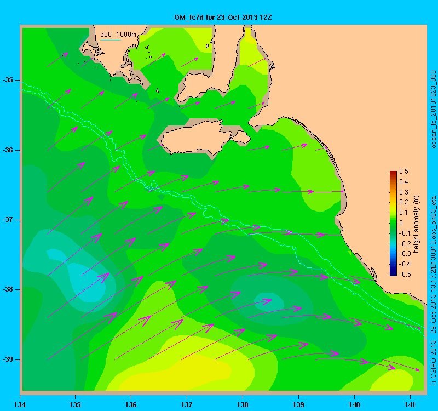Click the -37 latitude axis label

8,220
